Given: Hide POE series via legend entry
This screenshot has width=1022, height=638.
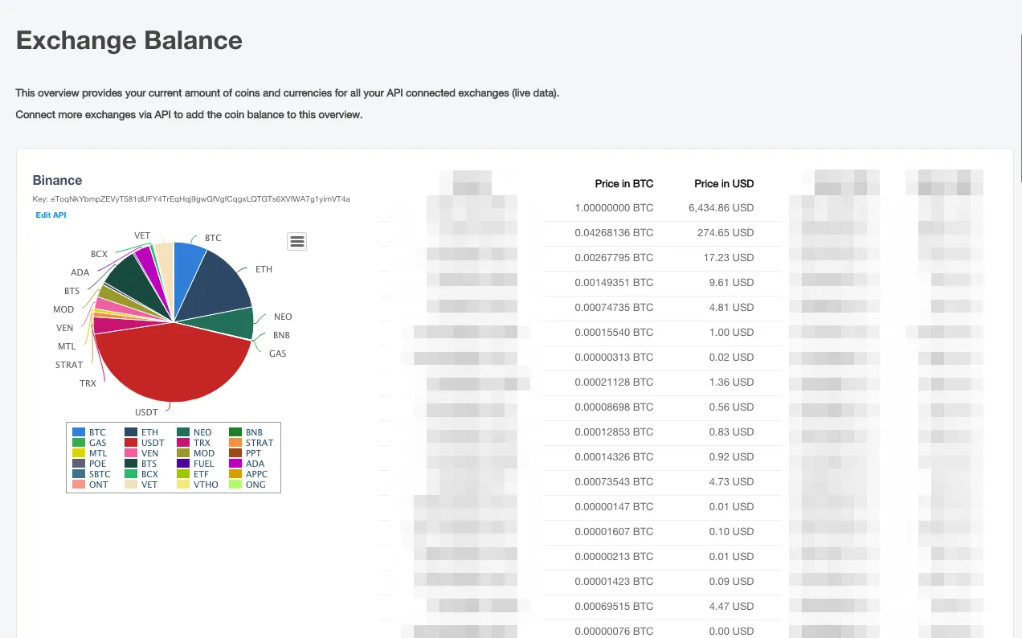Looking at the screenshot, I should tap(88, 464).
